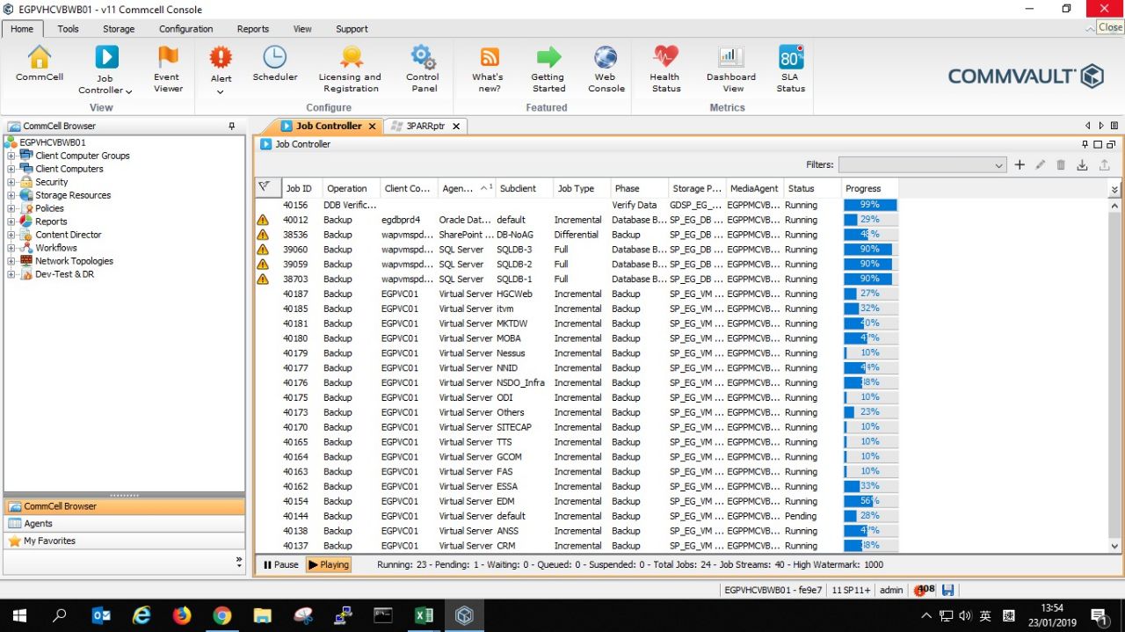Viewport: 1125px width, 632px height.
Task: Click the filter upload icon
Action: 1104,164
